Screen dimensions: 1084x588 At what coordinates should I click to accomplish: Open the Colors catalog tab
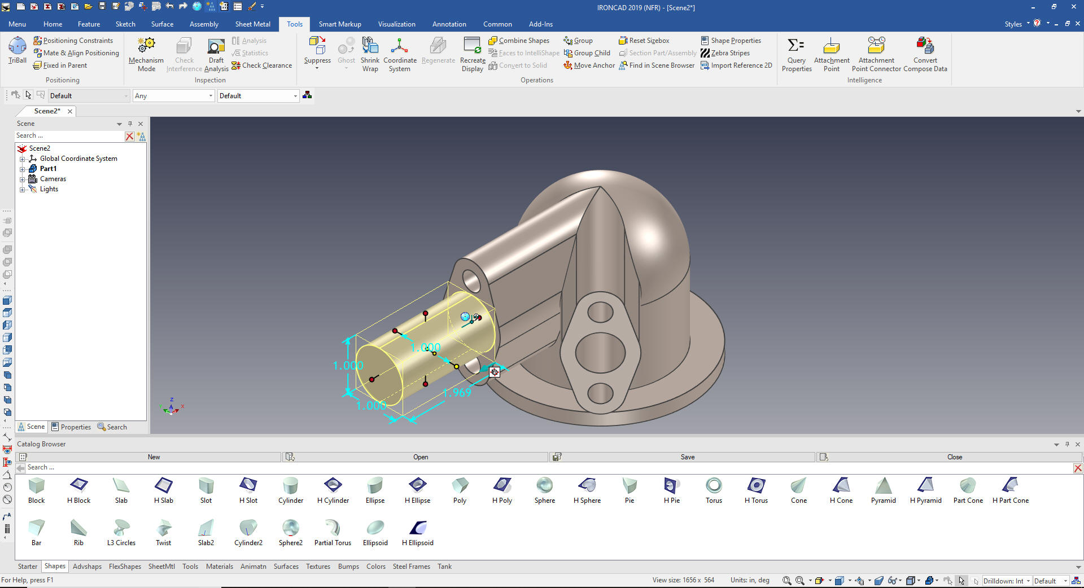tap(375, 567)
